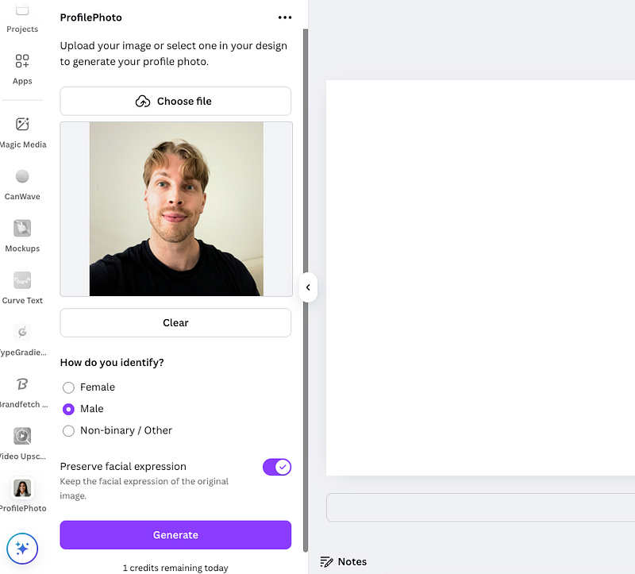635x574 pixels.
Task: Choose the Non-binary / Other option
Action: [69, 430]
